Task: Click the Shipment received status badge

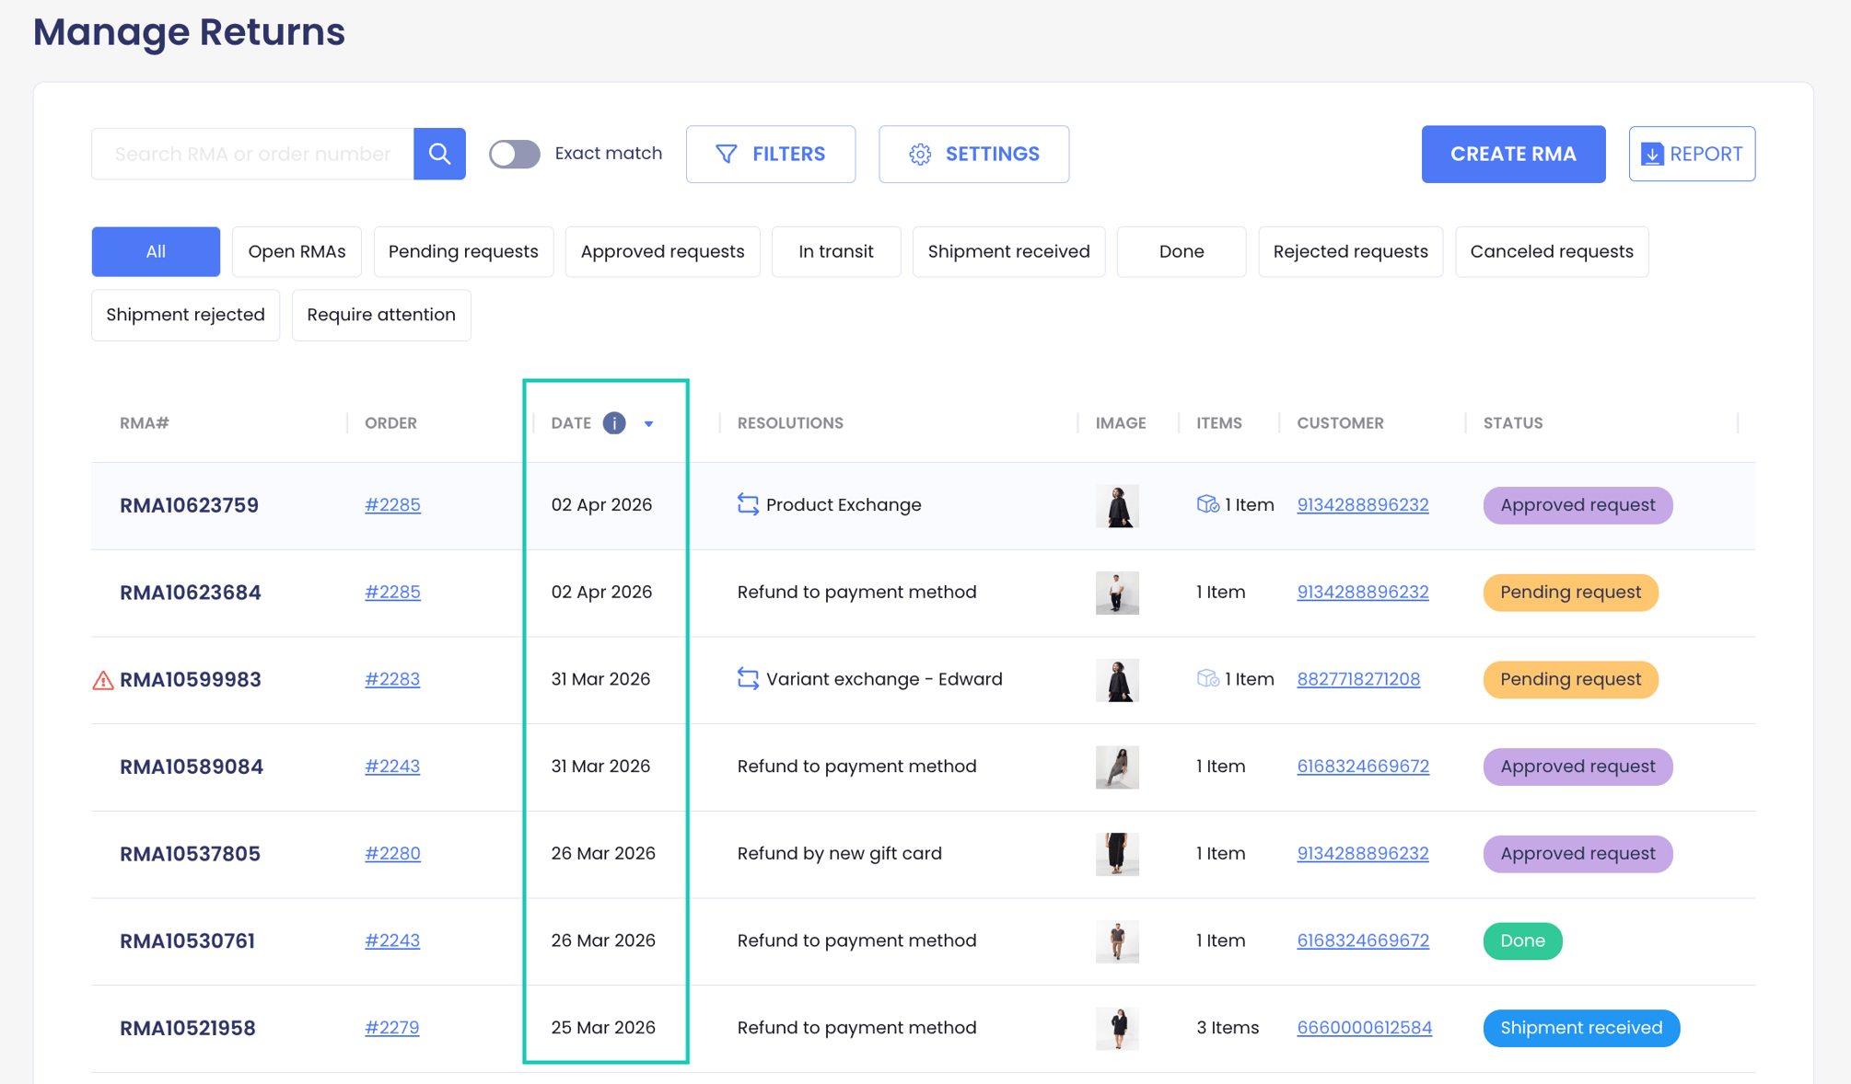Action: [1581, 1028]
